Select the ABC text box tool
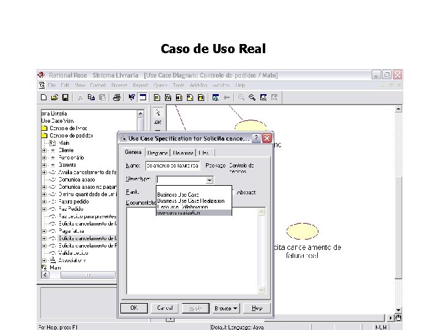The width and height of the screenshot is (440, 330). coord(158,122)
